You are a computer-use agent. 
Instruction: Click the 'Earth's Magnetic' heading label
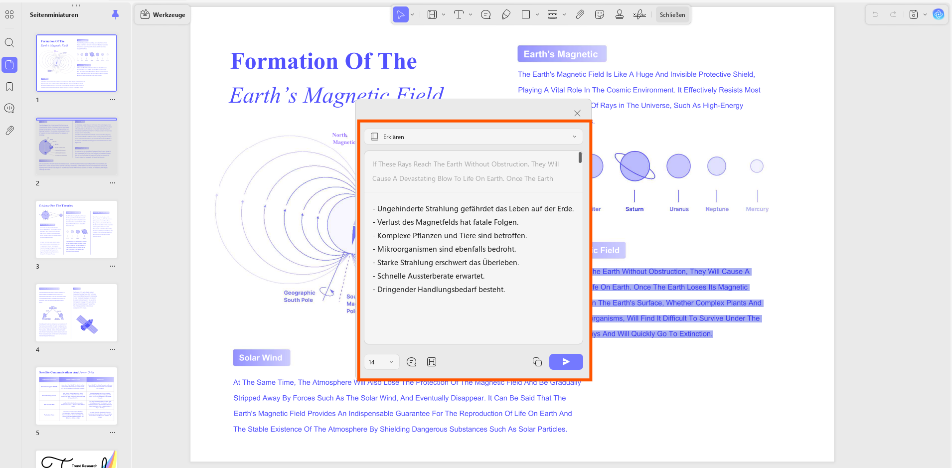tap(562, 54)
